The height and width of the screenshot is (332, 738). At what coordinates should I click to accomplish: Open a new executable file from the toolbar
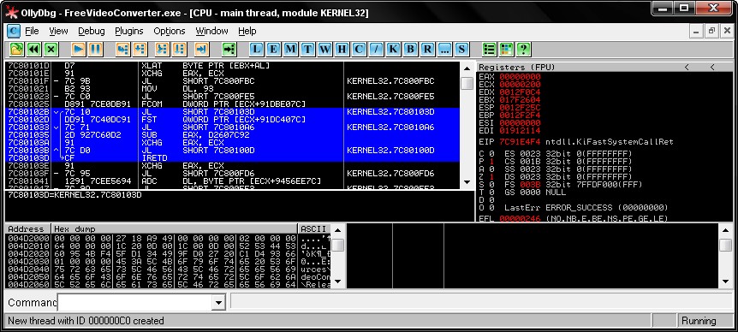coord(16,49)
